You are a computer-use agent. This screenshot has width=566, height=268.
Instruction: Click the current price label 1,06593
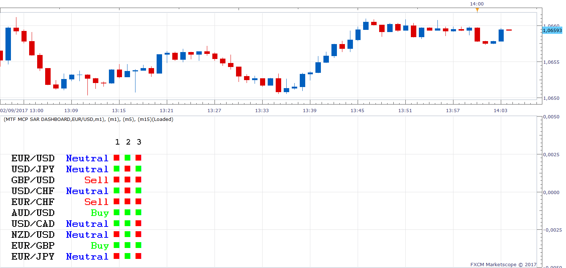click(552, 31)
